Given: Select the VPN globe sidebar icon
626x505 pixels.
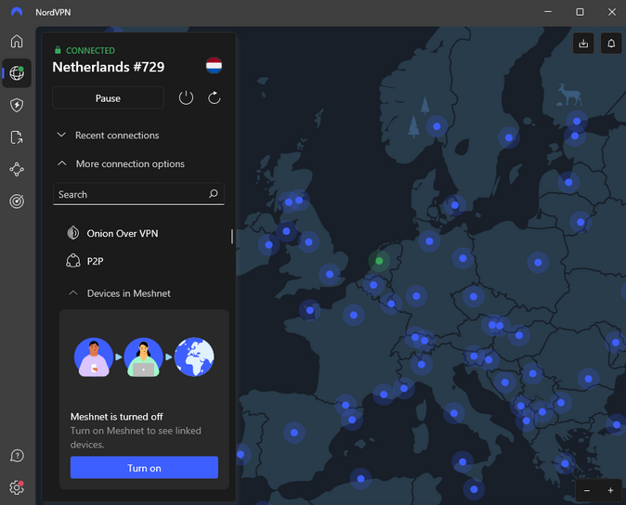Looking at the screenshot, I should 17,73.
